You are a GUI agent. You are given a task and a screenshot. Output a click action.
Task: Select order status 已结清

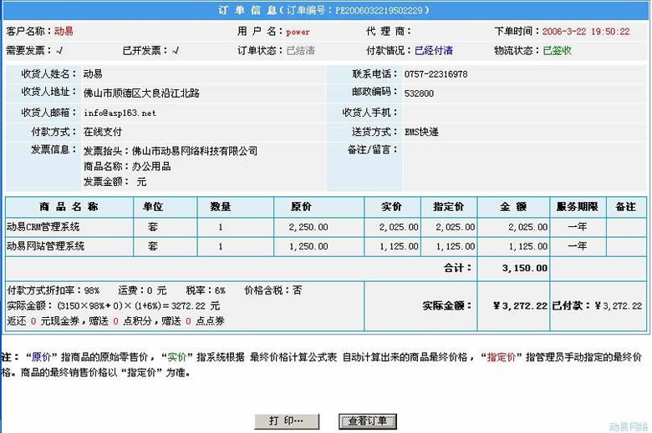301,51
